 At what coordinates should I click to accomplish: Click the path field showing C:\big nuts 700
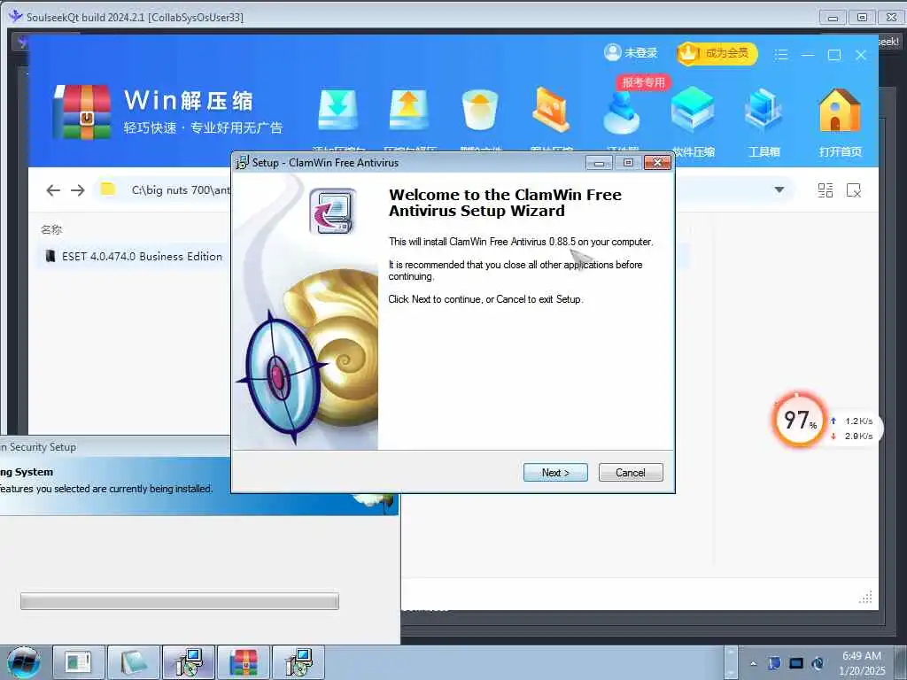tap(181, 190)
